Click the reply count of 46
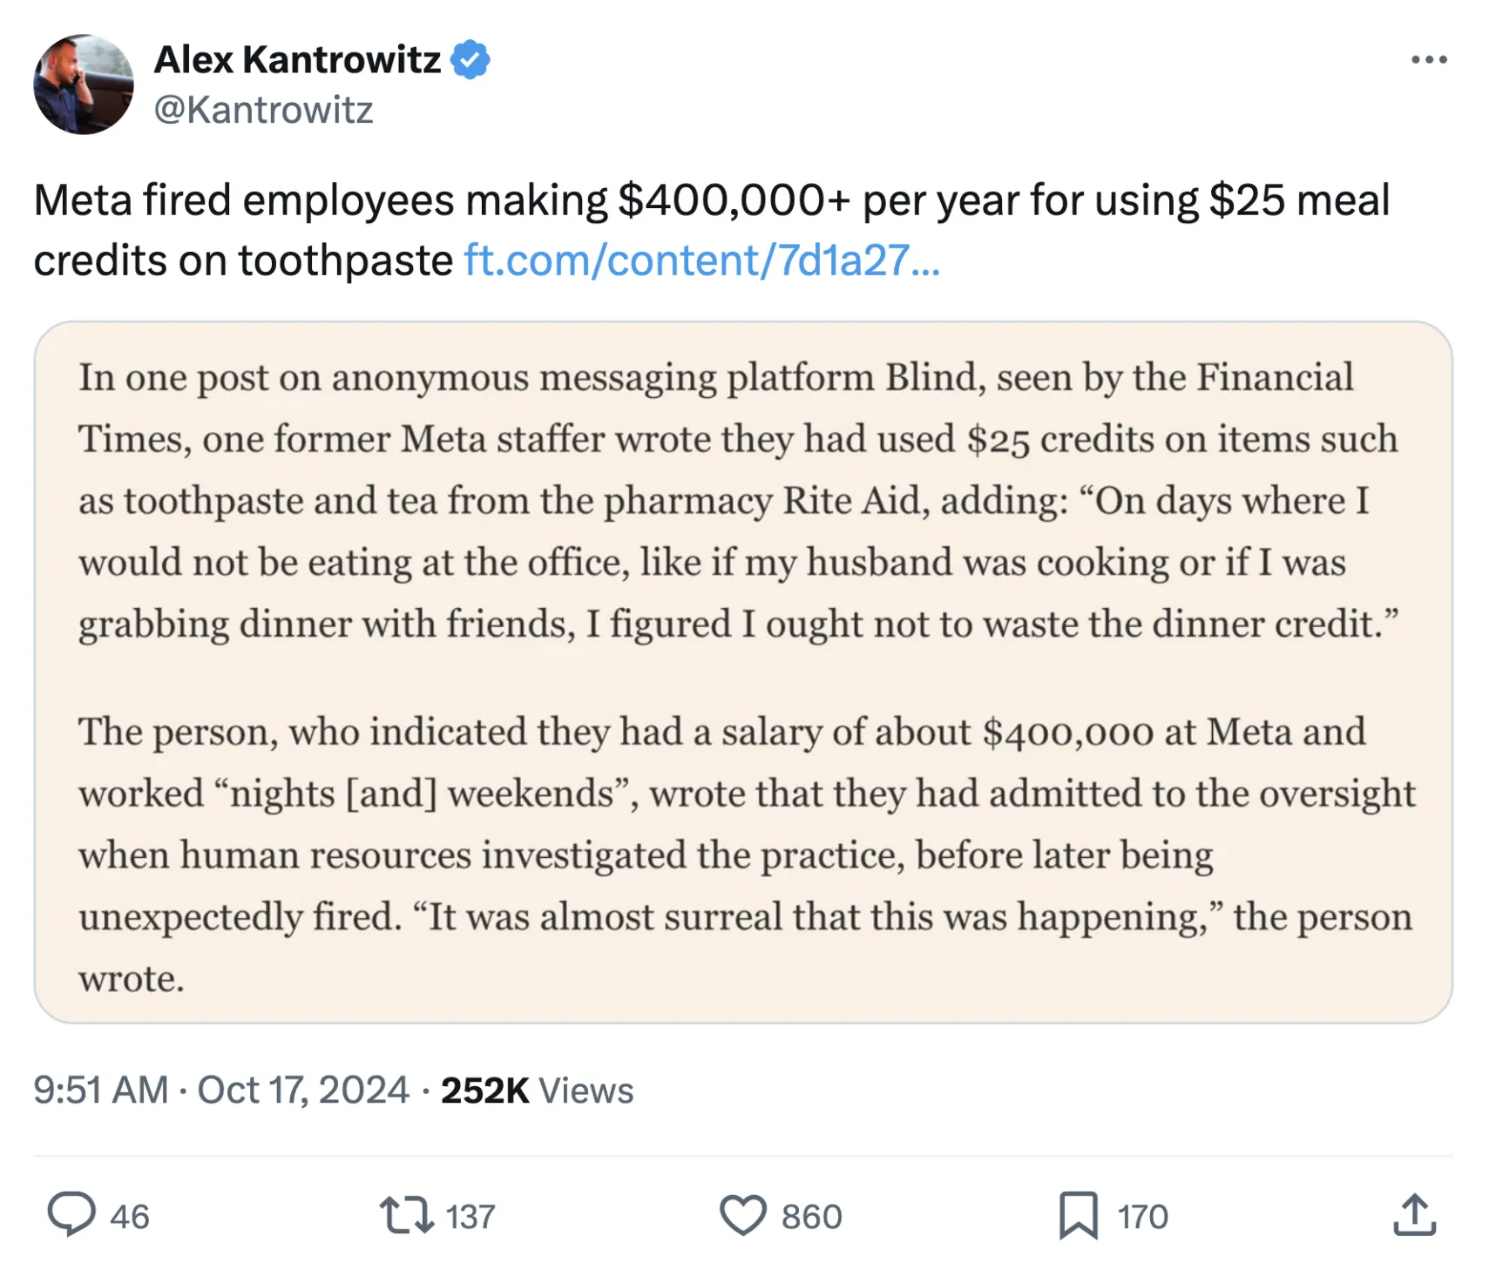The height and width of the screenshot is (1263, 1489). coord(130,1217)
